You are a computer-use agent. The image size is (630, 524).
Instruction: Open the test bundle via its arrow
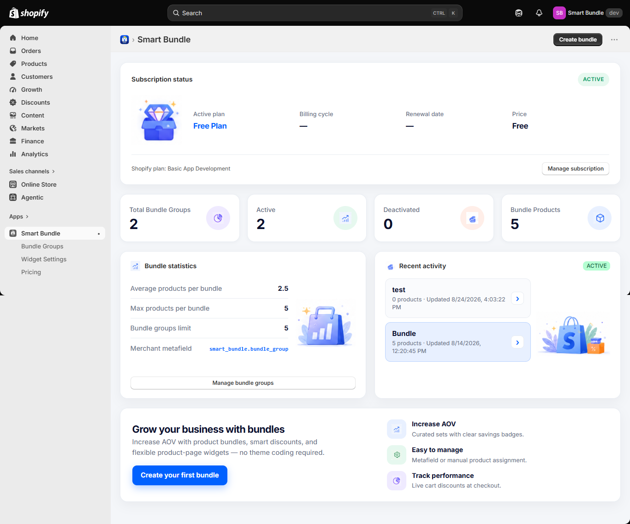pos(517,299)
